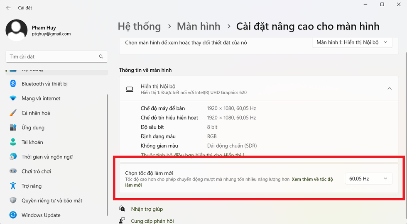Click Màn hình breadcrumb link
Viewport: 407px width, 224px height.
[199, 27]
